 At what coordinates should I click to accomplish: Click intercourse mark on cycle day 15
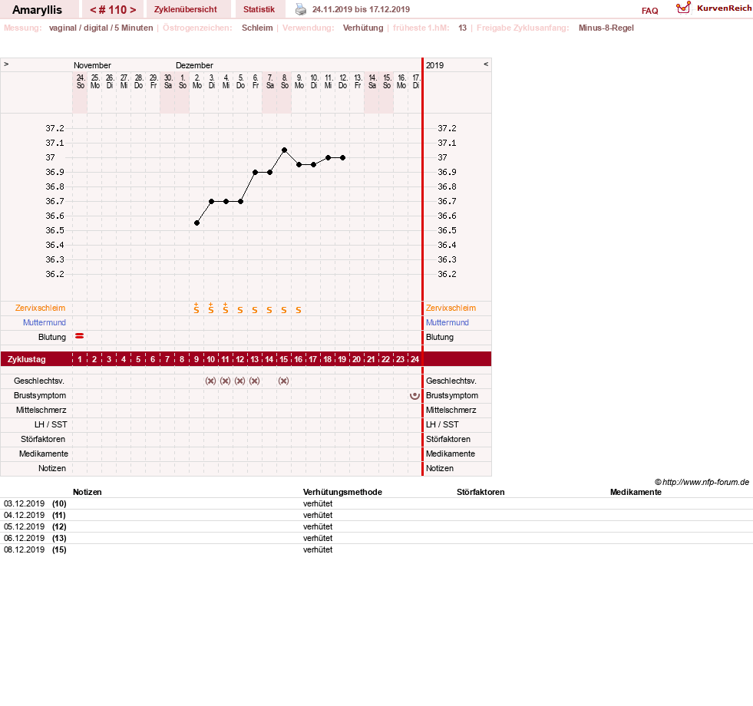coord(284,381)
